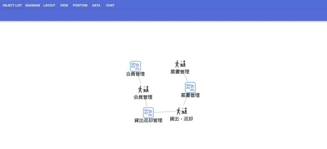This screenshot has height=149, width=327.
Task: Select the 貸出・返却 person-at-desk icon
Action: click(x=182, y=111)
